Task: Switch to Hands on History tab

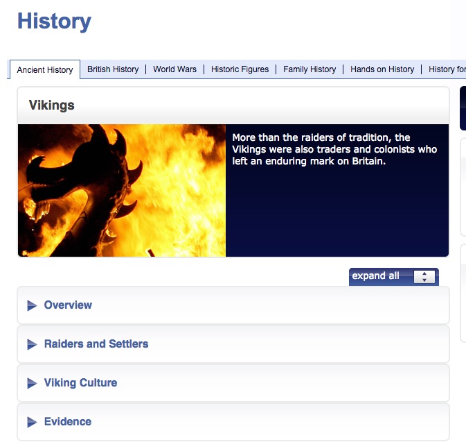Action: 382,69
